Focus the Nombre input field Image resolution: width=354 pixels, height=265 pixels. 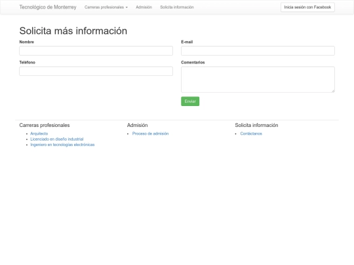coord(96,50)
